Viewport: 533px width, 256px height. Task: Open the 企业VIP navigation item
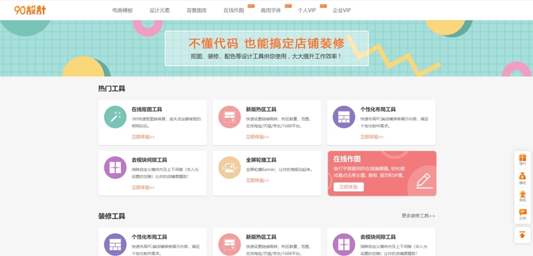(341, 11)
